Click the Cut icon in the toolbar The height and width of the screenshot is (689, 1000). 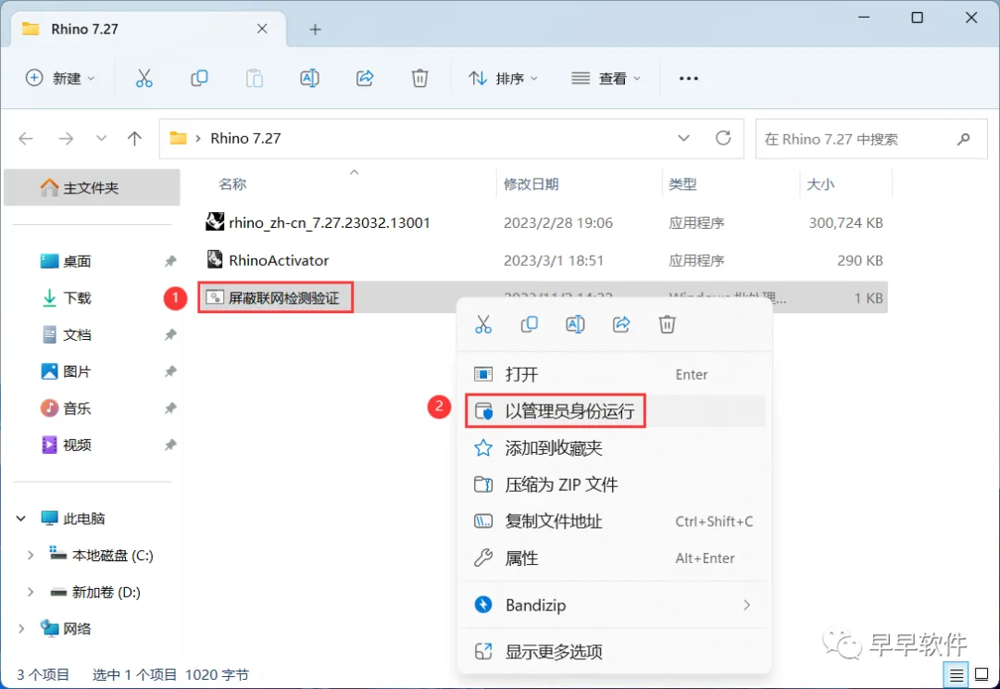[x=144, y=79]
